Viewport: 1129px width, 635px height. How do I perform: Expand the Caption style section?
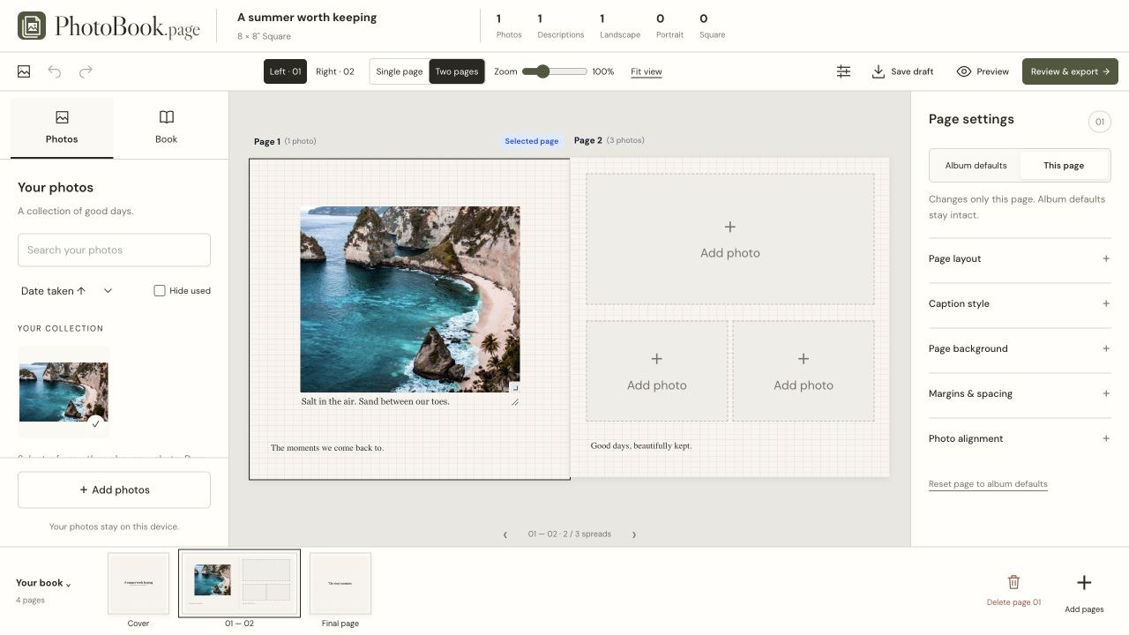(1020, 303)
